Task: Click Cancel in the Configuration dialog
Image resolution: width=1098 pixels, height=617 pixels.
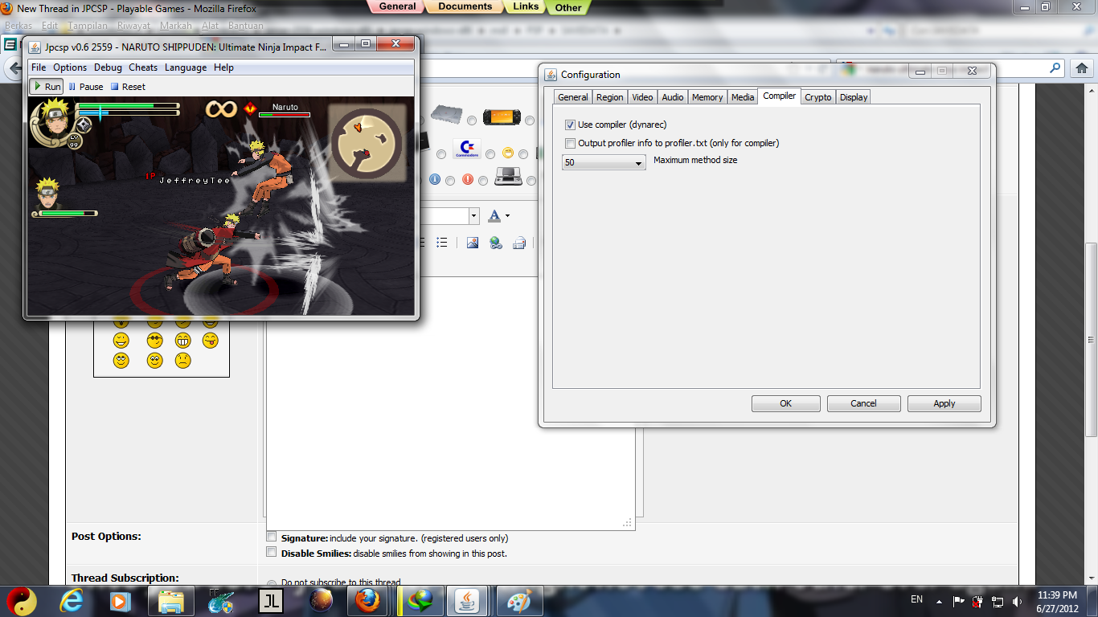Action: [x=864, y=403]
